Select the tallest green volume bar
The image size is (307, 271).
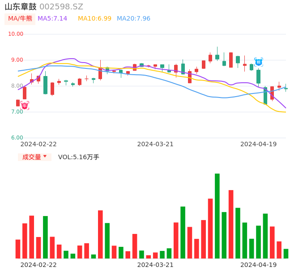point(217,216)
